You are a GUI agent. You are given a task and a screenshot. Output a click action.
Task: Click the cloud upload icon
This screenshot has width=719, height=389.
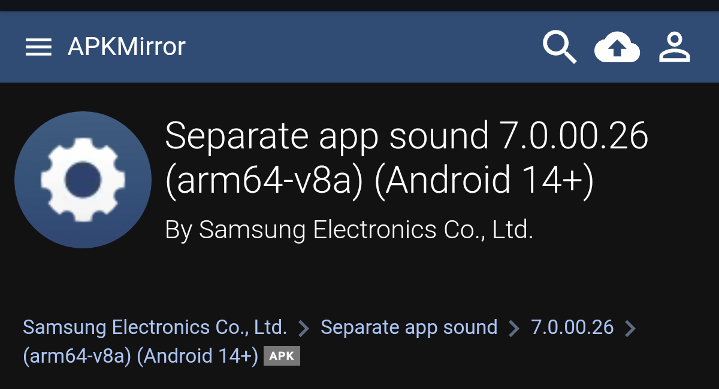[617, 47]
